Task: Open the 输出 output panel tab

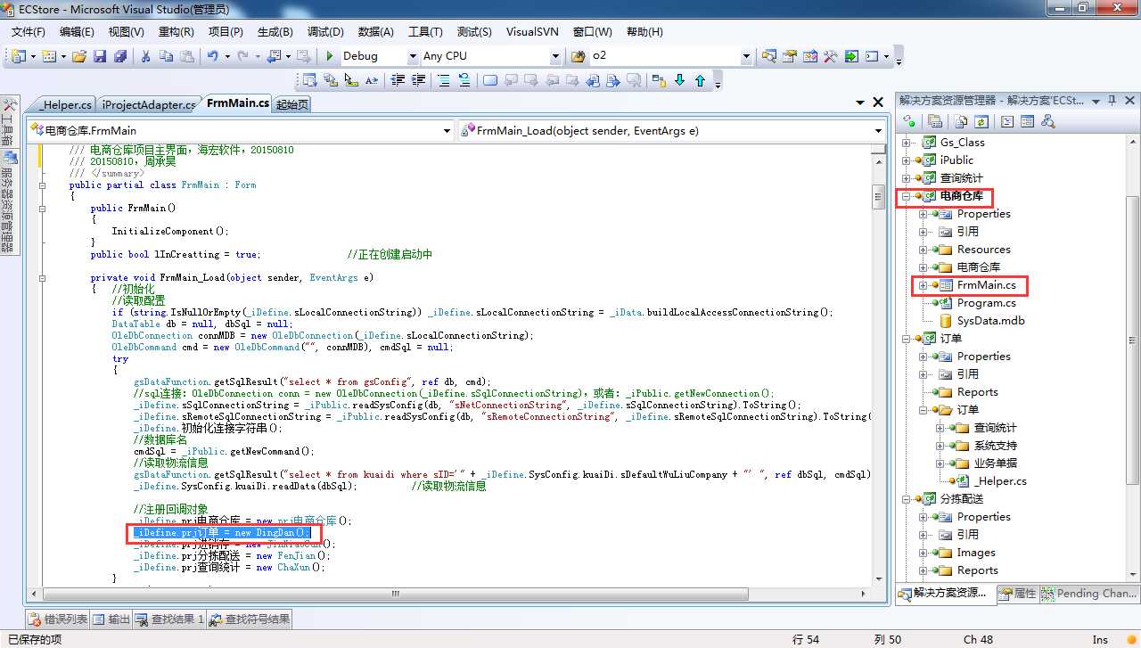Action: [111, 619]
